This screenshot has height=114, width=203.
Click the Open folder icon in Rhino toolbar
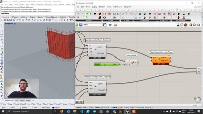[x=5, y=20]
